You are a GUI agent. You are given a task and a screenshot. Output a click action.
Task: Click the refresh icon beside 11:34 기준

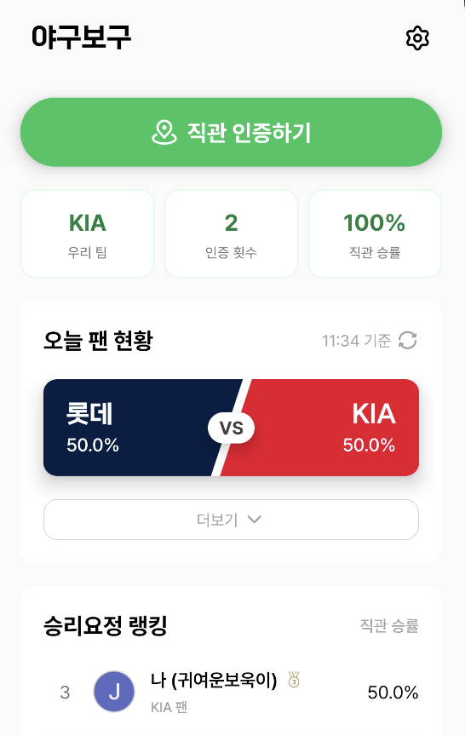pos(407,340)
